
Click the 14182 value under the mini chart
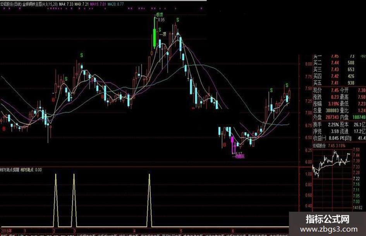357,207
